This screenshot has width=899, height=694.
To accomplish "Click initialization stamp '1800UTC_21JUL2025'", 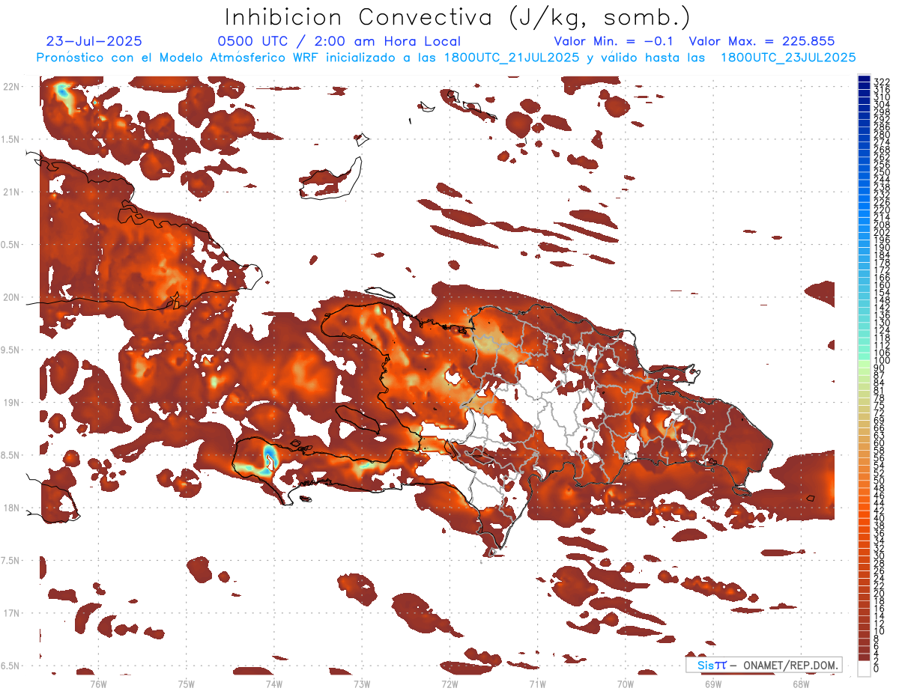I will click(512, 57).
